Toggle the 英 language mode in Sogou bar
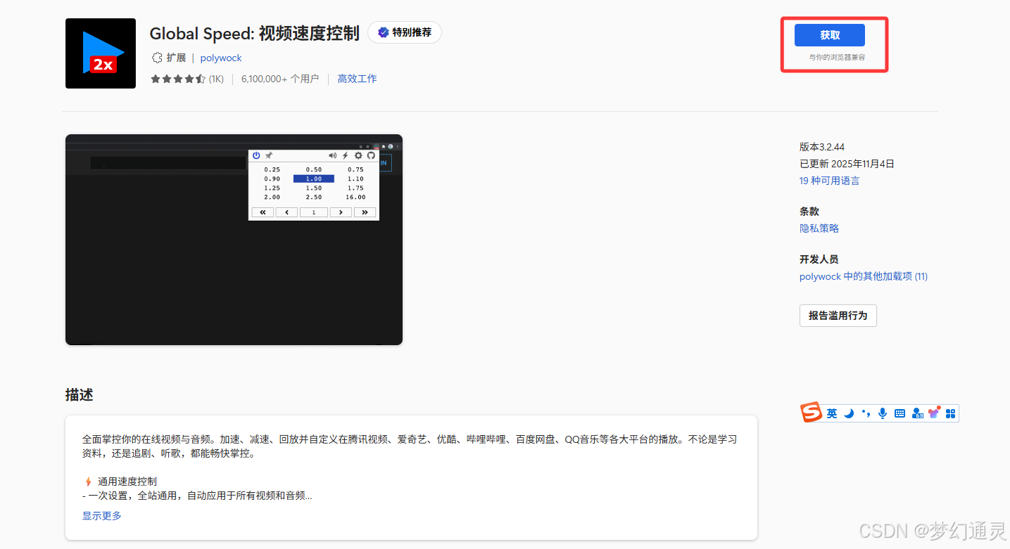 832,413
